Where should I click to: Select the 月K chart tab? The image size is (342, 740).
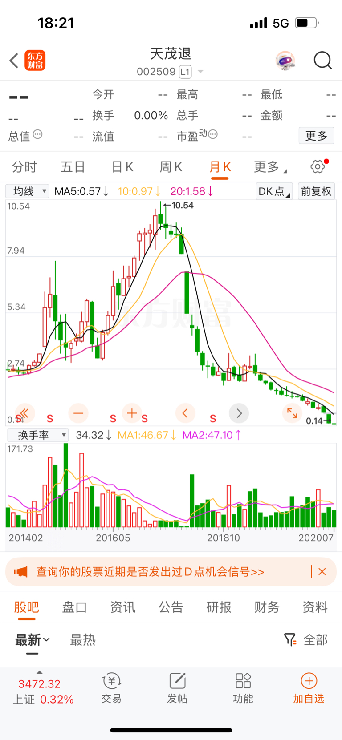click(220, 167)
